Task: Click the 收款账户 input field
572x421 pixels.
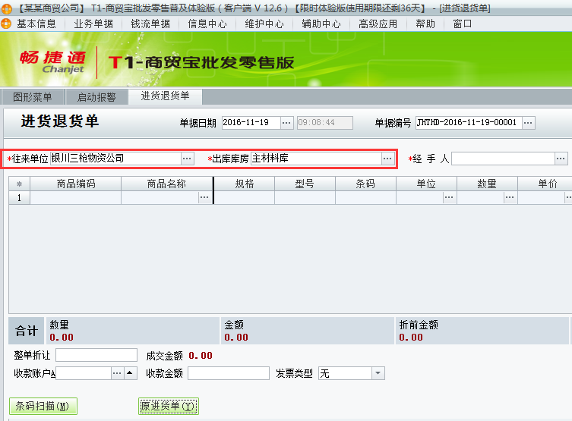Action: [83, 373]
